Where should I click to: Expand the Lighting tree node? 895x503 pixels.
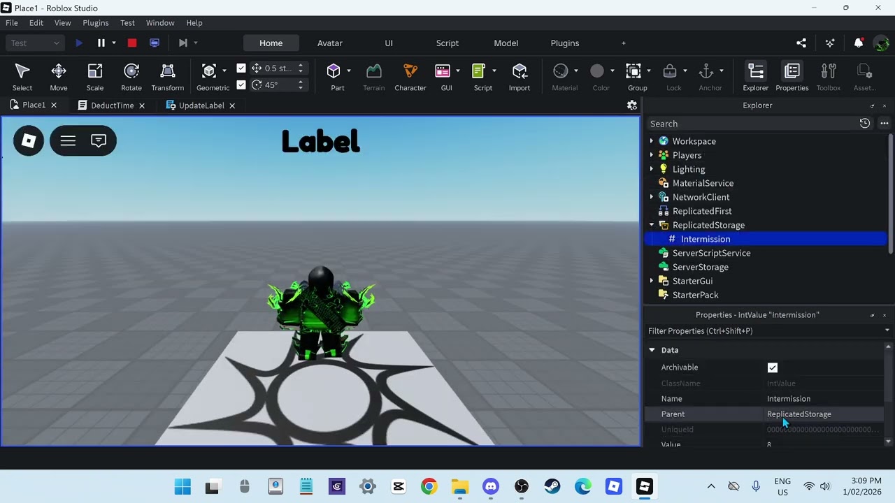coord(652,169)
